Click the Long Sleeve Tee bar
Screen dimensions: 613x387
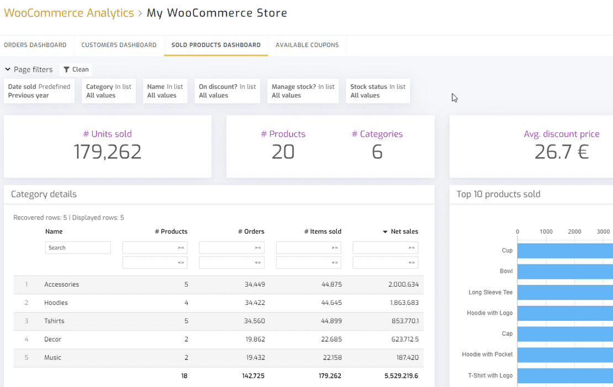tap(565, 292)
